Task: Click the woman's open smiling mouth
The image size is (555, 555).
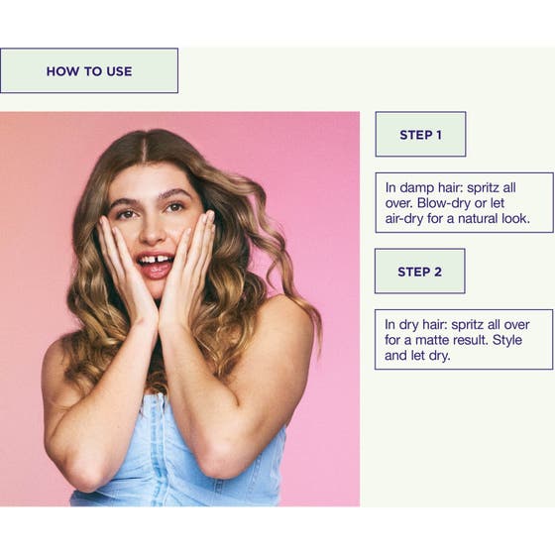Action: click(x=155, y=265)
